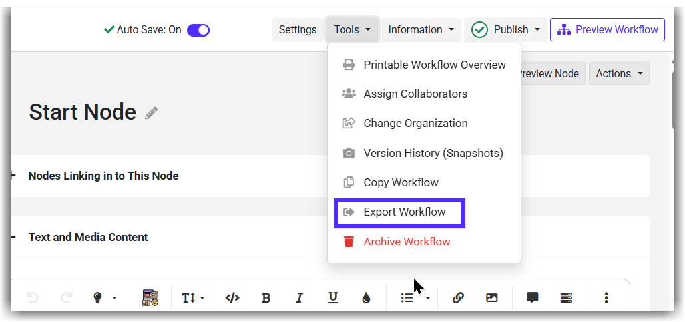Viewport: 685px width, 322px height.
Task: Click the pencil icon beside Start Node
Action: click(x=152, y=113)
